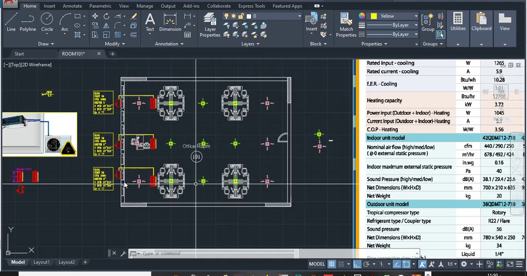Click the [2D Wireframe] visual style label
The width and height of the screenshot is (527, 276).
[35, 65]
